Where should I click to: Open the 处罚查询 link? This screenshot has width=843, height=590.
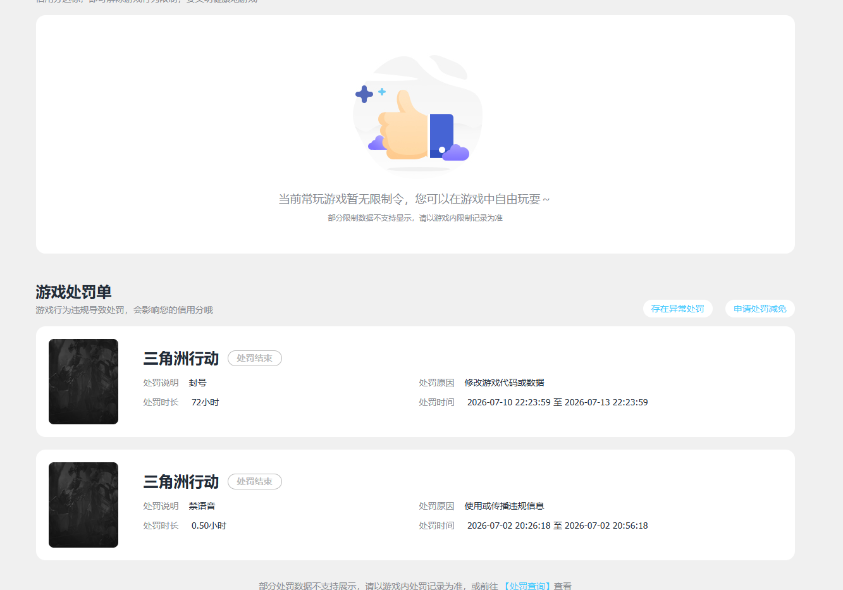(x=527, y=586)
